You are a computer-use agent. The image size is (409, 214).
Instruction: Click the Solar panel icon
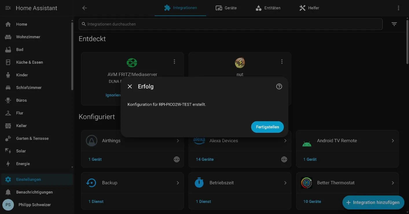point(8,151)
